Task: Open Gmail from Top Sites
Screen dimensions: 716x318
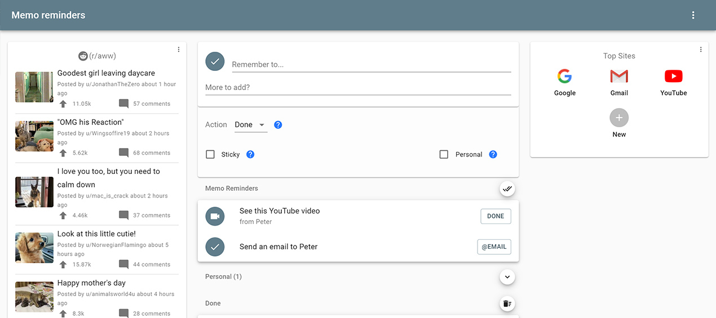Action: (x=619, y=77)
